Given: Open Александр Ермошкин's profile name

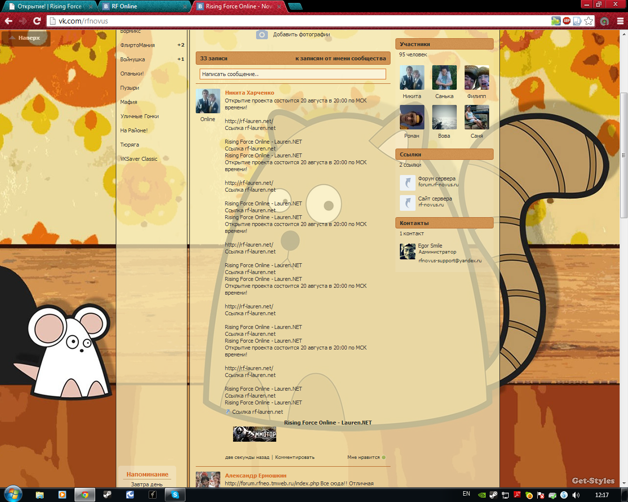Looking at the screenshot, I should pyautogui.click(x=256, y=476).
